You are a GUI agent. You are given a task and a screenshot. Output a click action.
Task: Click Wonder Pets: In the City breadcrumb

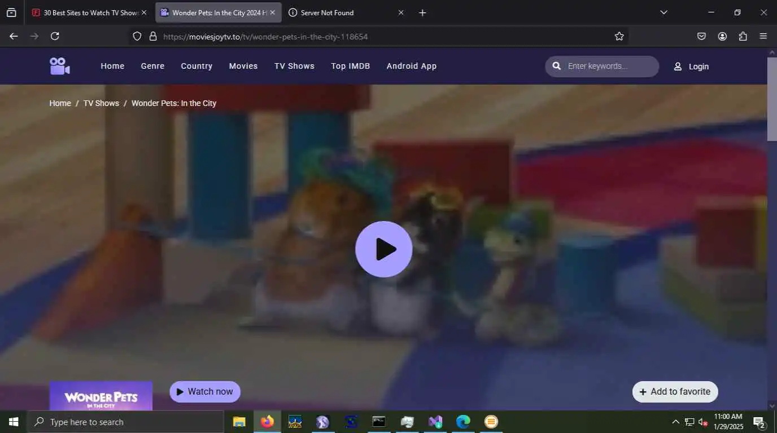[x=174, y=103]
